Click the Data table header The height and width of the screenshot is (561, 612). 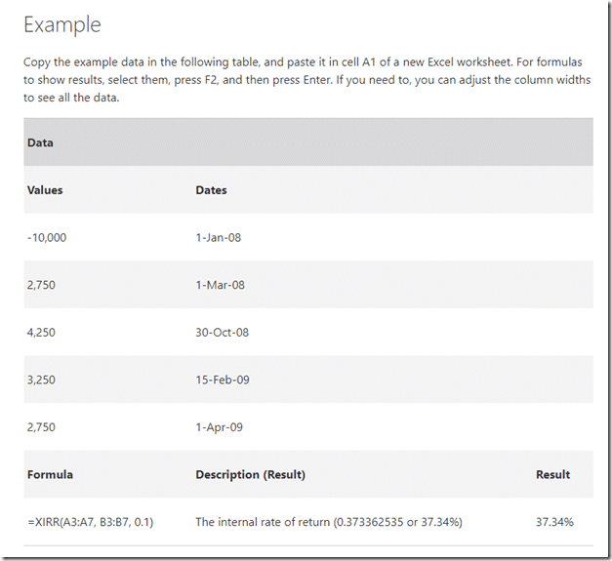coord(41,142)
